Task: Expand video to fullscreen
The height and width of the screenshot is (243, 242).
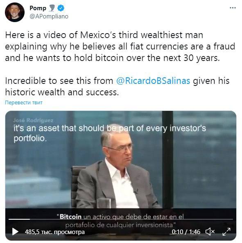Action: (x=226, y=232)
